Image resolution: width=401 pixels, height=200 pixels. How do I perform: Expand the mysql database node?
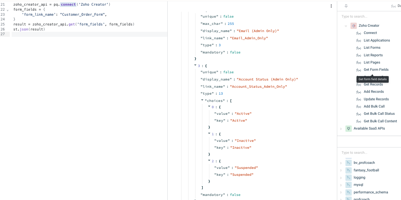(x=341, y=185)
